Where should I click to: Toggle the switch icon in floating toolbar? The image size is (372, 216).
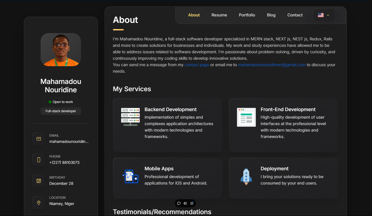(185, 203)
